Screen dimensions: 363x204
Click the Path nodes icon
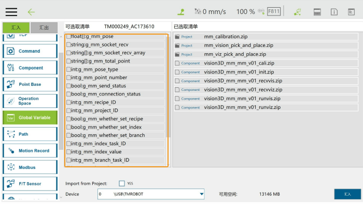coord(11,134)
